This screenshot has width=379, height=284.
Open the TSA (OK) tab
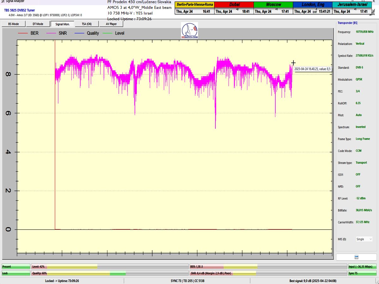click(87, 24)
